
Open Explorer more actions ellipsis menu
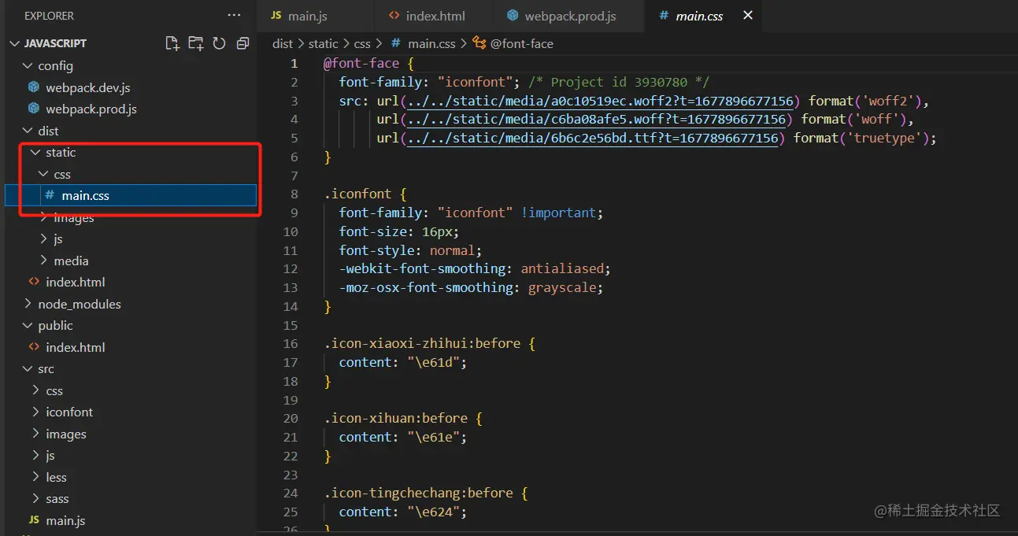234,16
